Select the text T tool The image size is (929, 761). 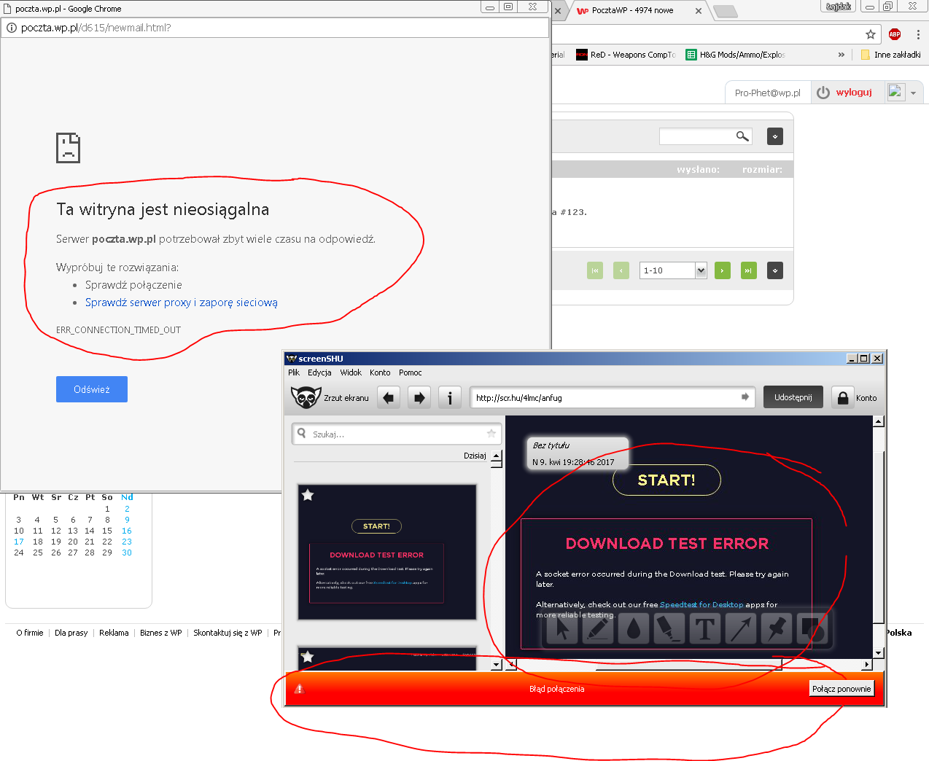[705, 629]
